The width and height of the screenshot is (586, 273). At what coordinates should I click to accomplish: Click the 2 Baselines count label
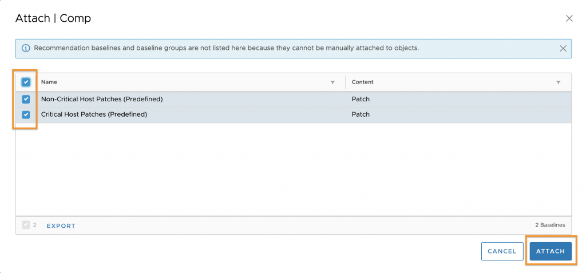point(550,225)
